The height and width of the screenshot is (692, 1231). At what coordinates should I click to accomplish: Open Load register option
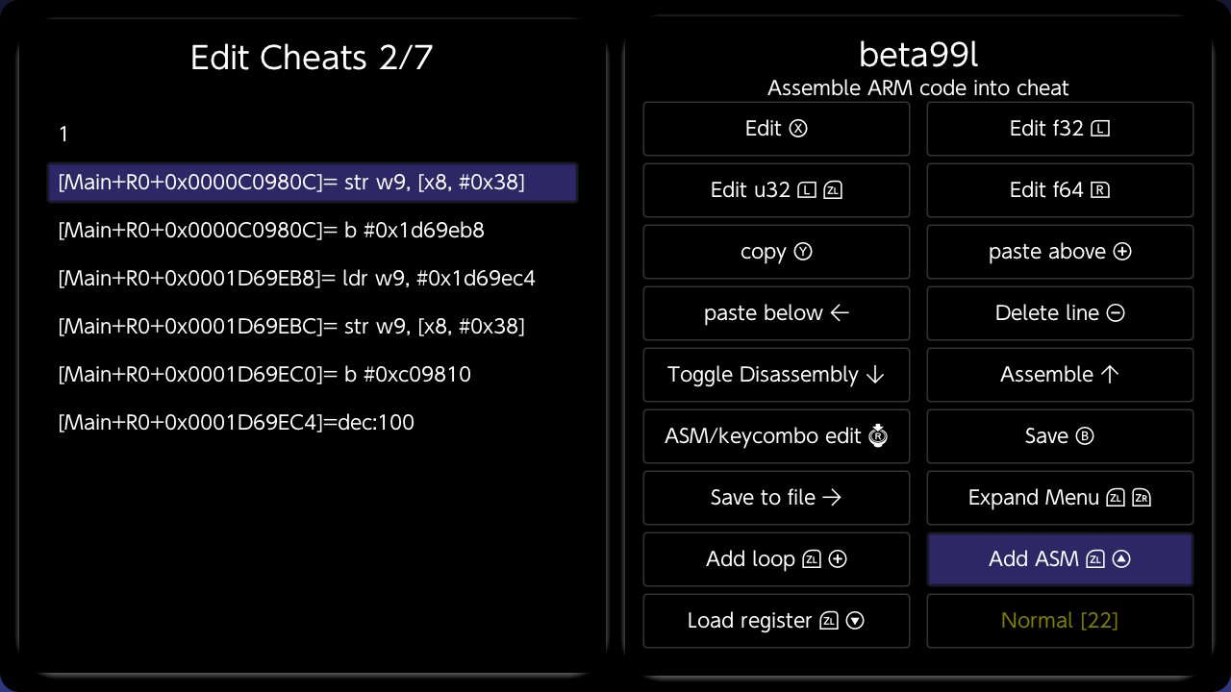[x=776, y=621]
